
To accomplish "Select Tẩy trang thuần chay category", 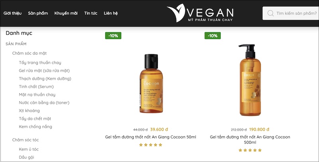I will point(40,62).
